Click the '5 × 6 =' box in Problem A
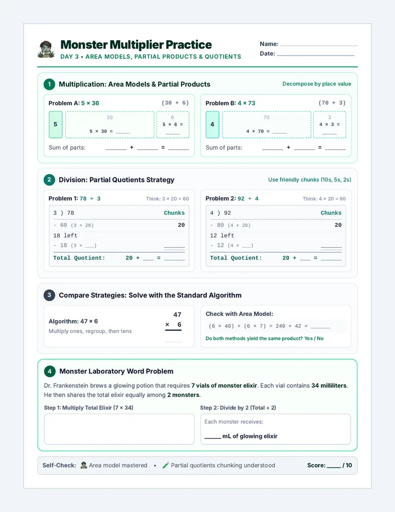 coord(173,124)
